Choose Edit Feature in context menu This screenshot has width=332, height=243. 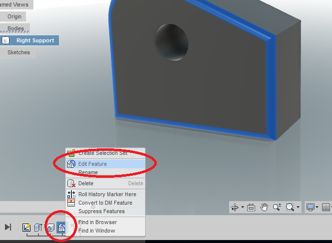105,164
